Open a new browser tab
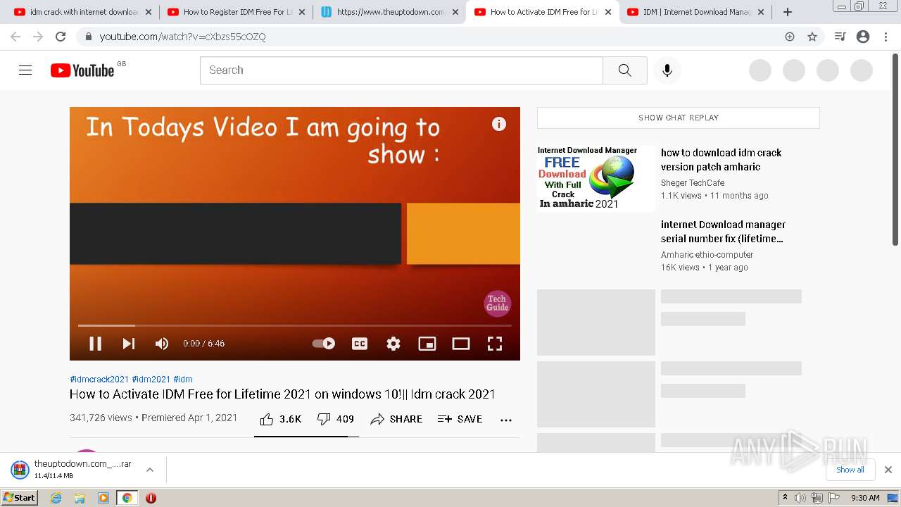This screenshot has height=507, width=901. [x=788, y=12]
